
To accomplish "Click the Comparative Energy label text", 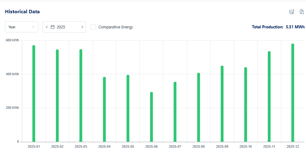I will tap(116, 27).
